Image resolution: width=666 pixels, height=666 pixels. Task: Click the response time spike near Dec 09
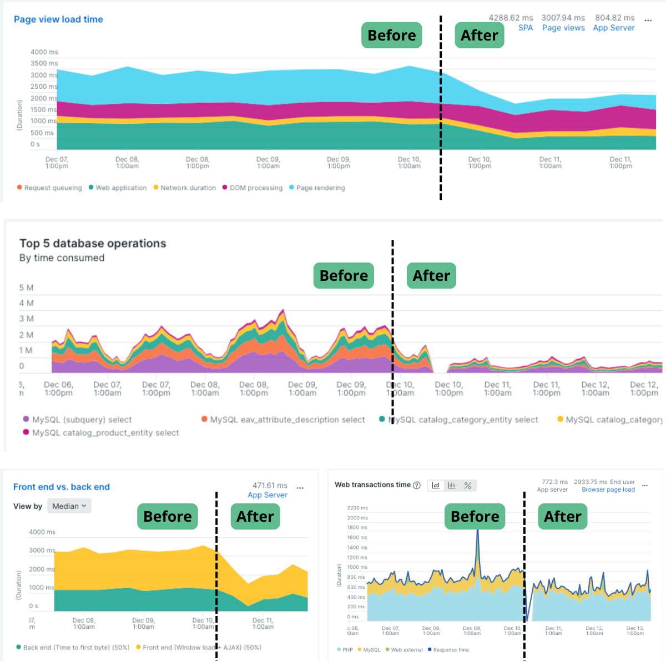tap(477, 532)
